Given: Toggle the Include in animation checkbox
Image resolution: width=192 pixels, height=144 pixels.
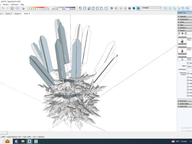Looking at the screenshot, I should [x=188, y=63].
